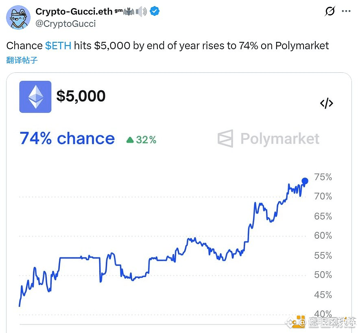Open the $ETH cashtag link
This screenshot has width=360, height=333.
point(58,46)
